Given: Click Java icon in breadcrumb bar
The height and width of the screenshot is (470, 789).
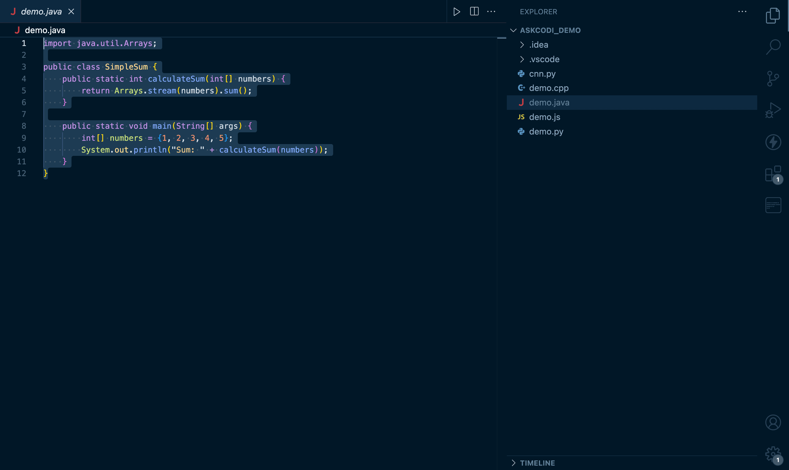Looking at the screenshot, I should pos(17,30).
